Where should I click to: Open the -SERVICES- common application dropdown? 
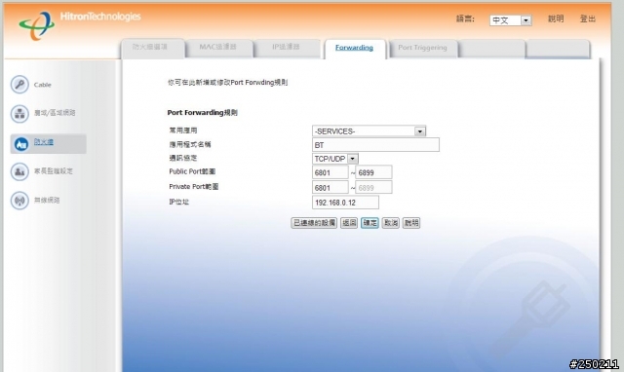pyautogui.click(x=369, y=131)
